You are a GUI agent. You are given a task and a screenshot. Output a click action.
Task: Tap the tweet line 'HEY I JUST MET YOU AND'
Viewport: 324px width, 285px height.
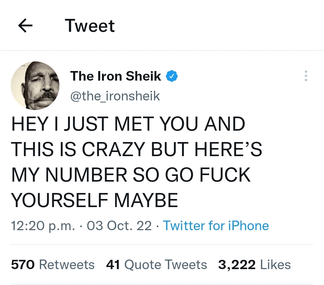[128, 124]
